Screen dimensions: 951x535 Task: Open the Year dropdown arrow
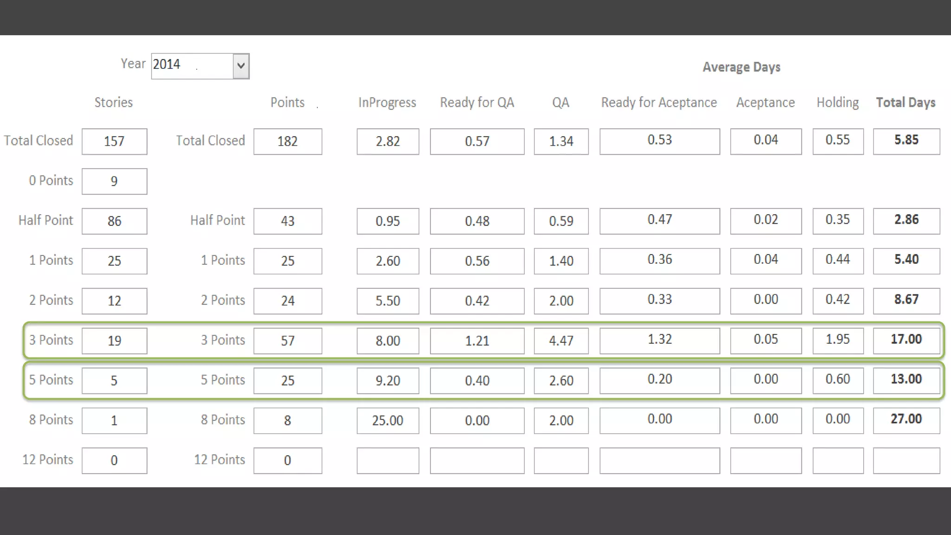pos(241,66)
